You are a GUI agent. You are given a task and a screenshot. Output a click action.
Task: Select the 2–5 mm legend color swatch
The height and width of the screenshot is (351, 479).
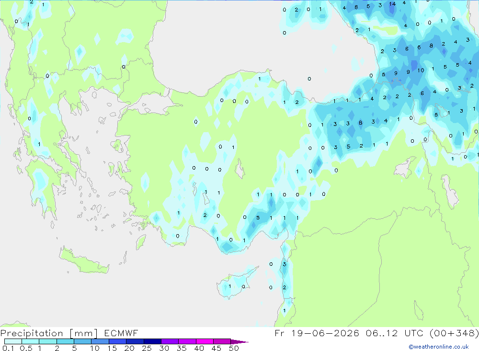tap(65, 341)
